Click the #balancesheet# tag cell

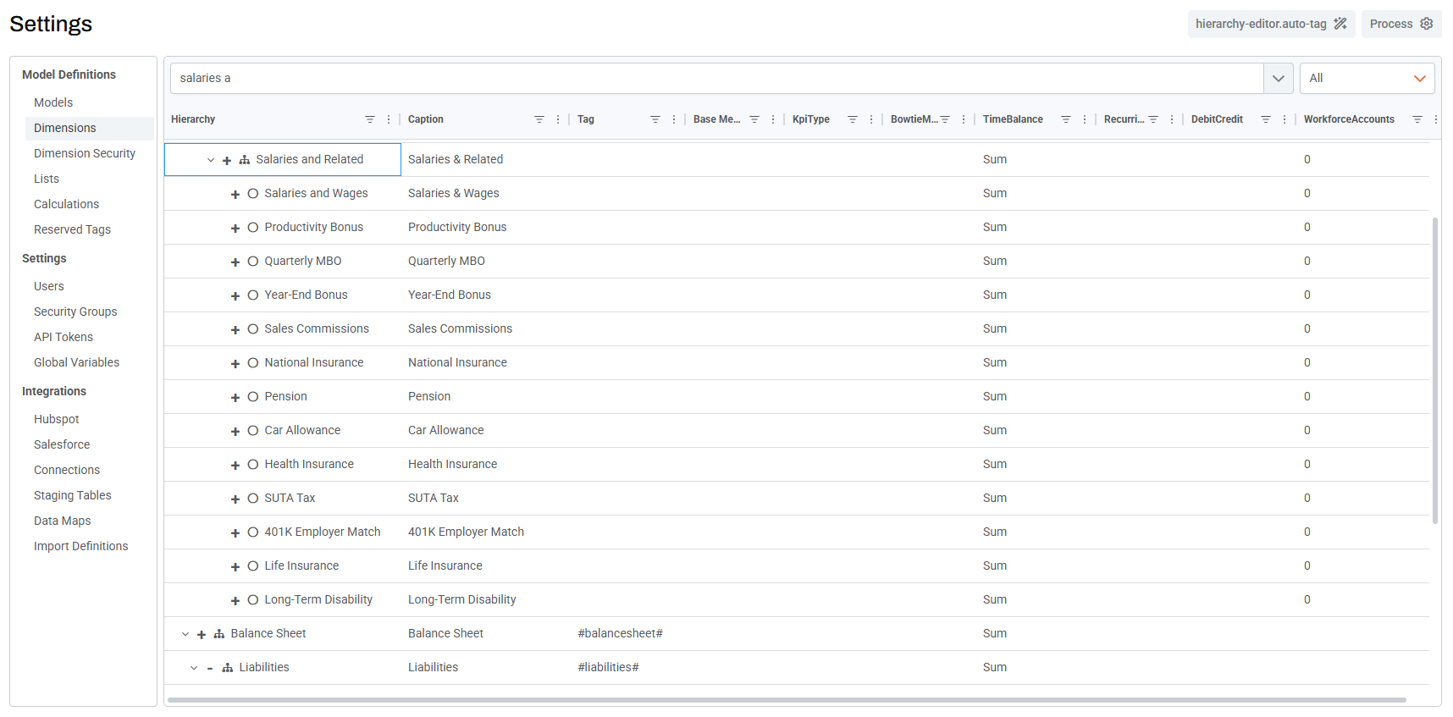tap(620, 633)
